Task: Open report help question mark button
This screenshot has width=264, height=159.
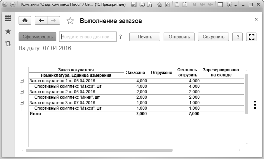Action: (x=238, y=37)
